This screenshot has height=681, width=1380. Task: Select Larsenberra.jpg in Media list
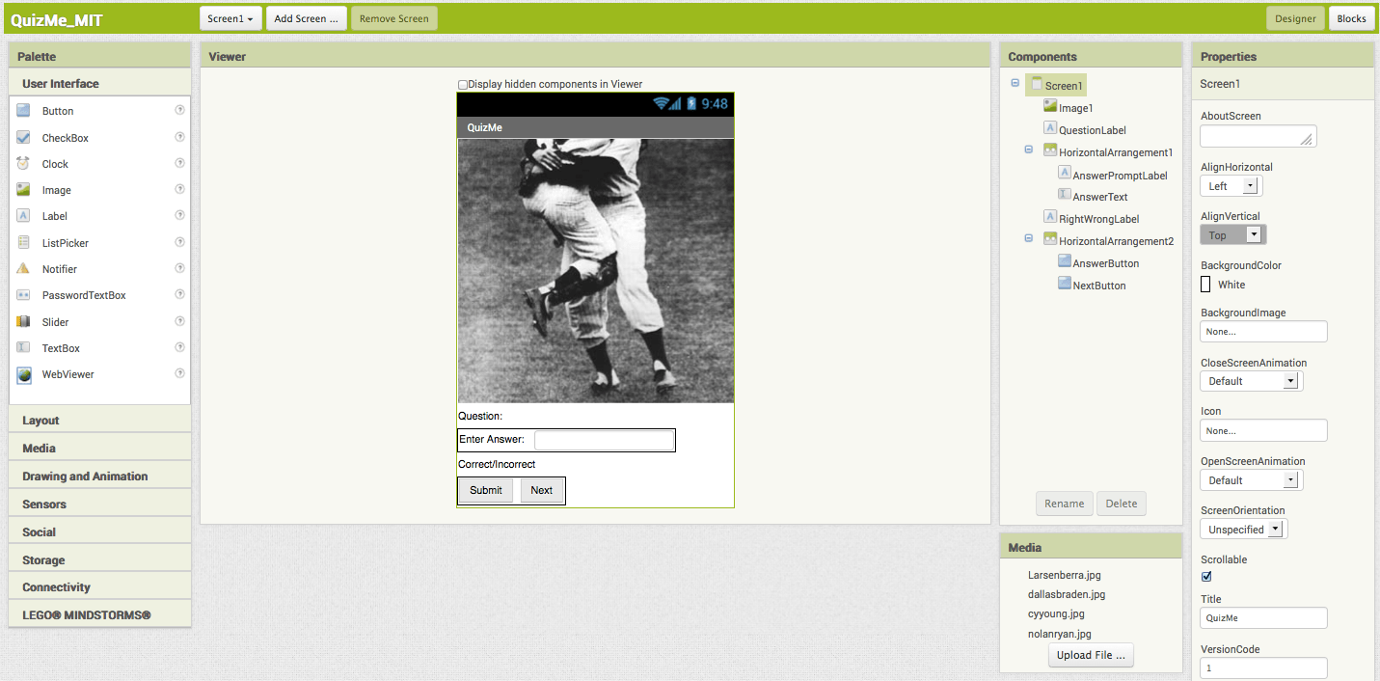[x=1065, y=575]
